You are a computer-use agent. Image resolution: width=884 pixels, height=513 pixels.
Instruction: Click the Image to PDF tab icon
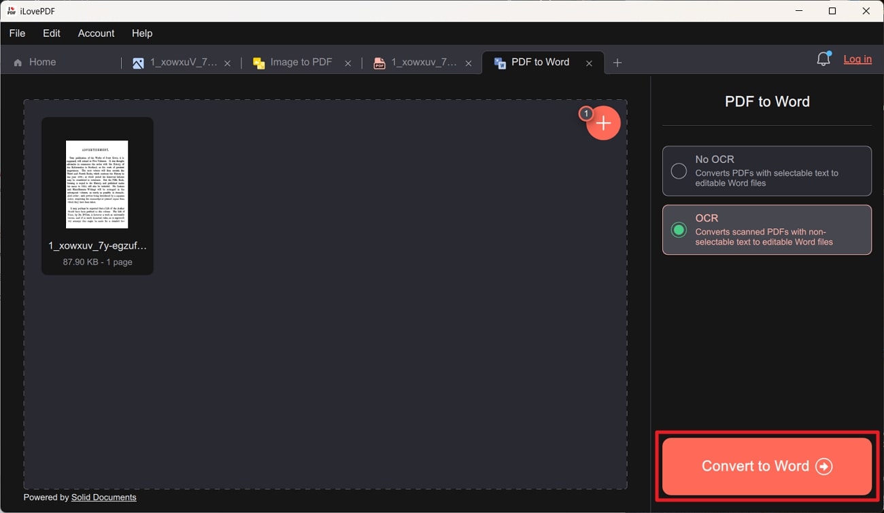[258, 63]
